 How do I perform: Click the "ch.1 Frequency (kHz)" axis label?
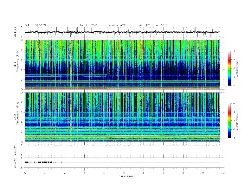(x=16, y=61)
